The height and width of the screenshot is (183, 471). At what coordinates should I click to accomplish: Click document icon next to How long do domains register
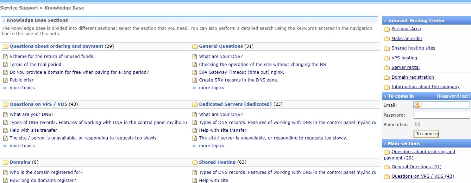click(x=5, y=181)
